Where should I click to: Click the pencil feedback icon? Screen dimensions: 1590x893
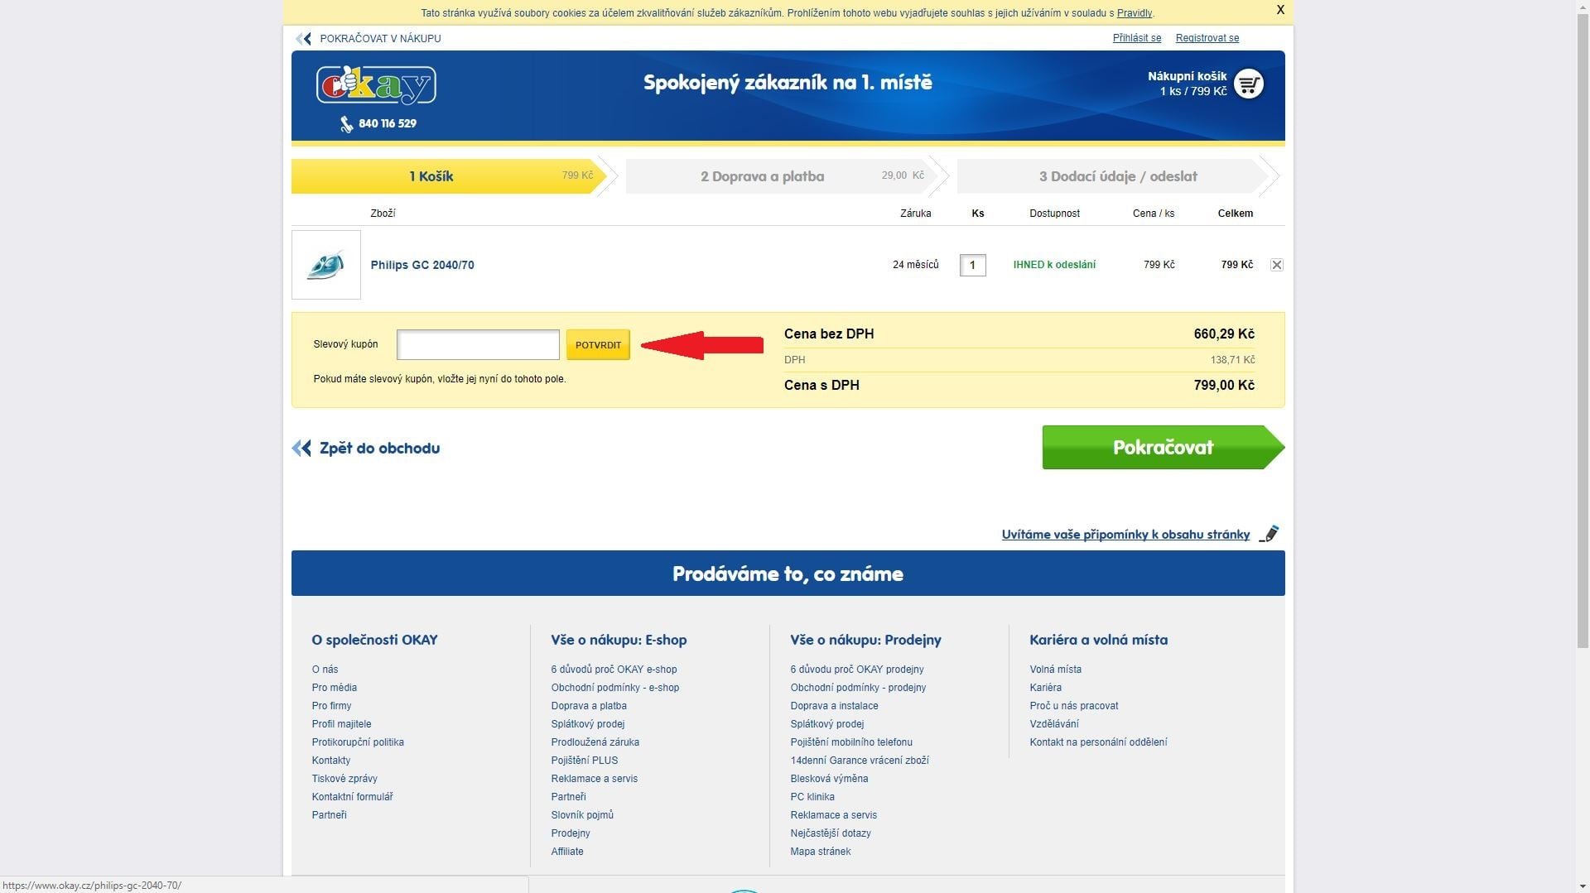pos(1269,534)
